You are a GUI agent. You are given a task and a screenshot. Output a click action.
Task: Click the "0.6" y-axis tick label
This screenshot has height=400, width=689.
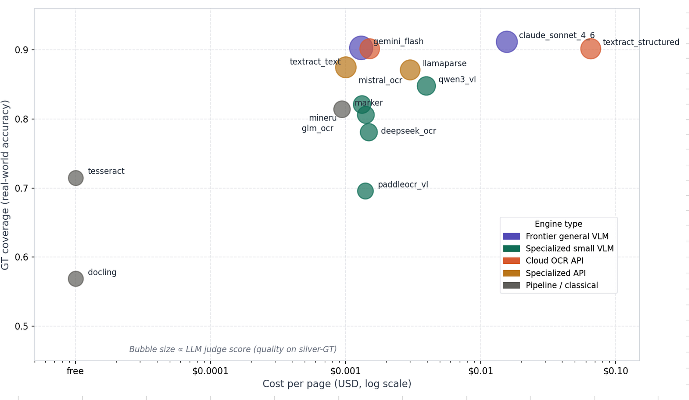point(22,257)
